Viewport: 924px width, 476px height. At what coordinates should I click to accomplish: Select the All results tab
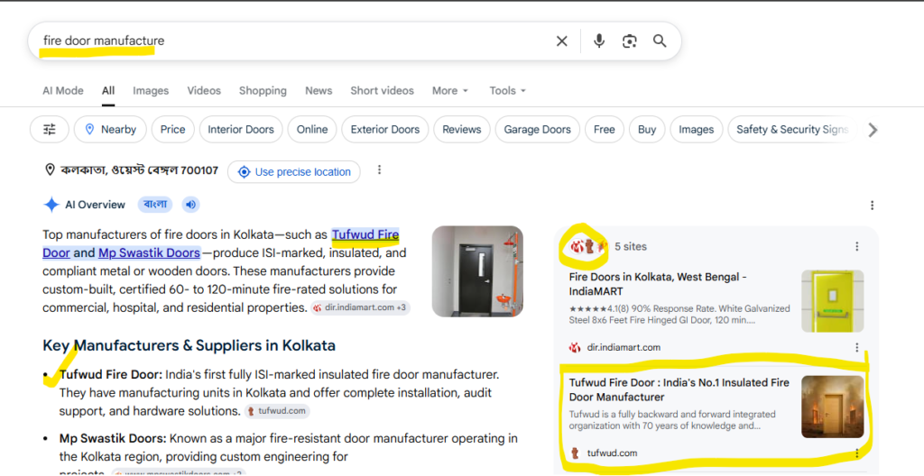tap(108, 91)
